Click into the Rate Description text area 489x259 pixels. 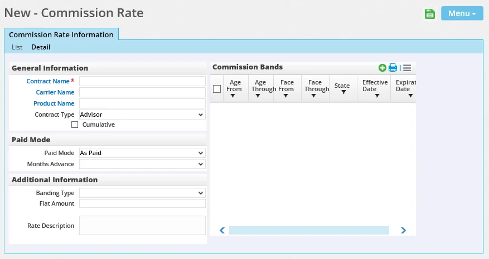pos(142,226)
